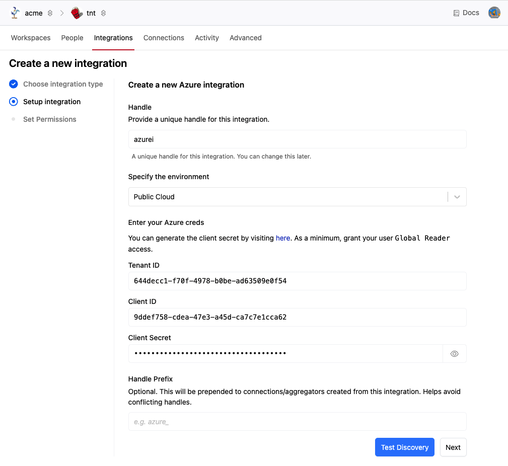This screenshot has width=508, height=466.
Task: Expand the acme organization switcher
Action: [50, 13]
